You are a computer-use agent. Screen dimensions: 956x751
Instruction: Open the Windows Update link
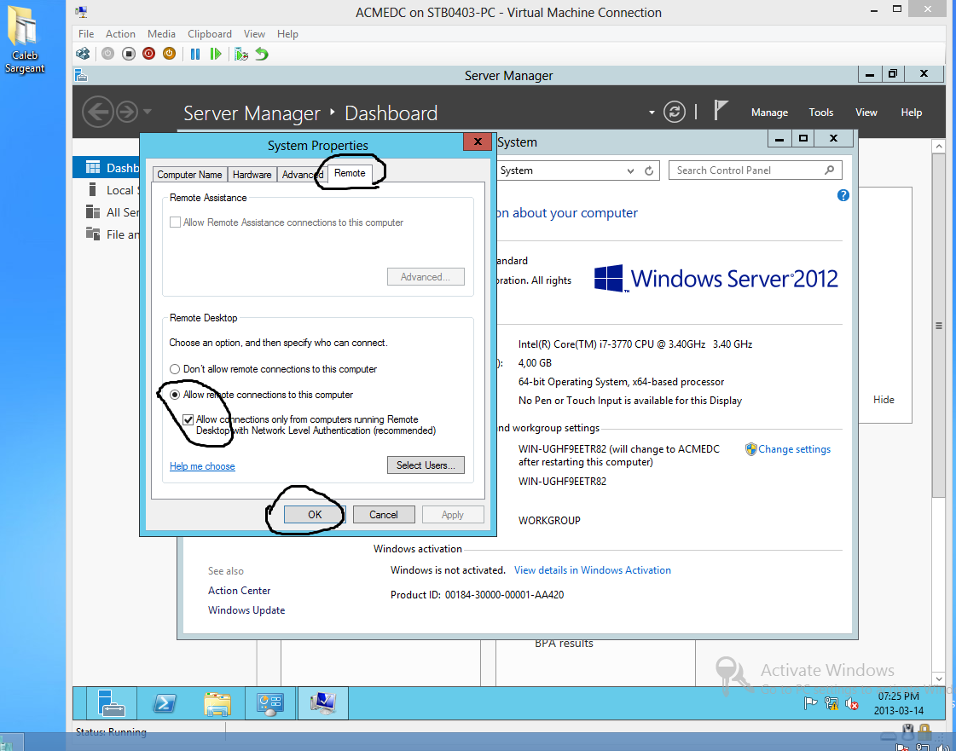pos(246,610)
